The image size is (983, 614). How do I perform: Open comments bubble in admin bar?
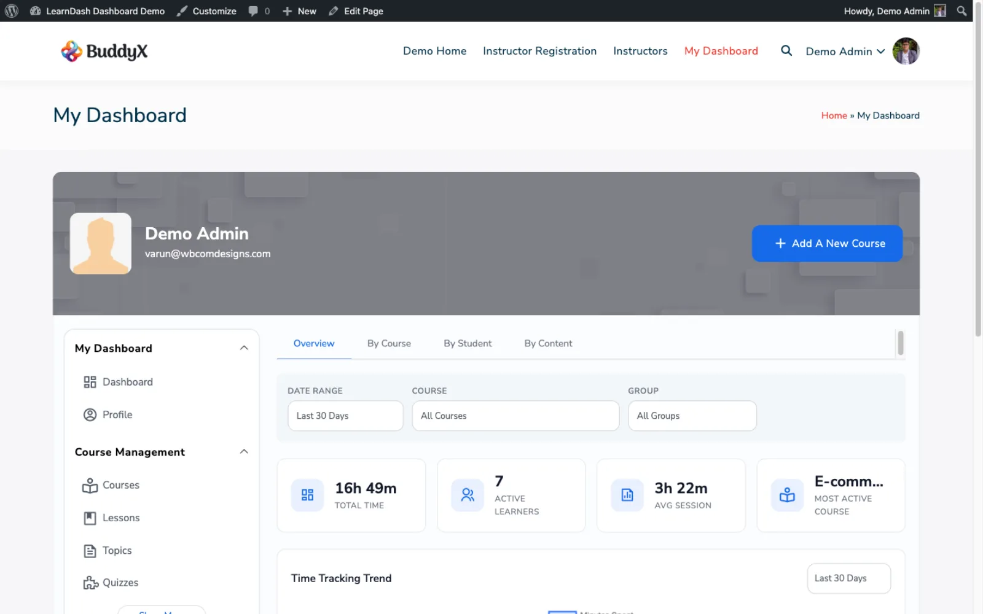pos(253,11)
